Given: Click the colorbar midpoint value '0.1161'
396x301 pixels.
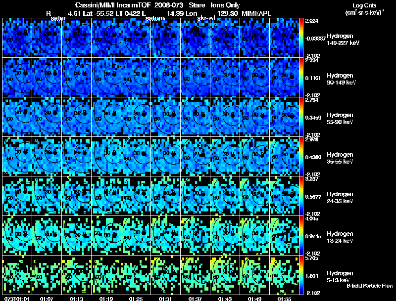Looking at the screenshot, I should coord(313,78).
